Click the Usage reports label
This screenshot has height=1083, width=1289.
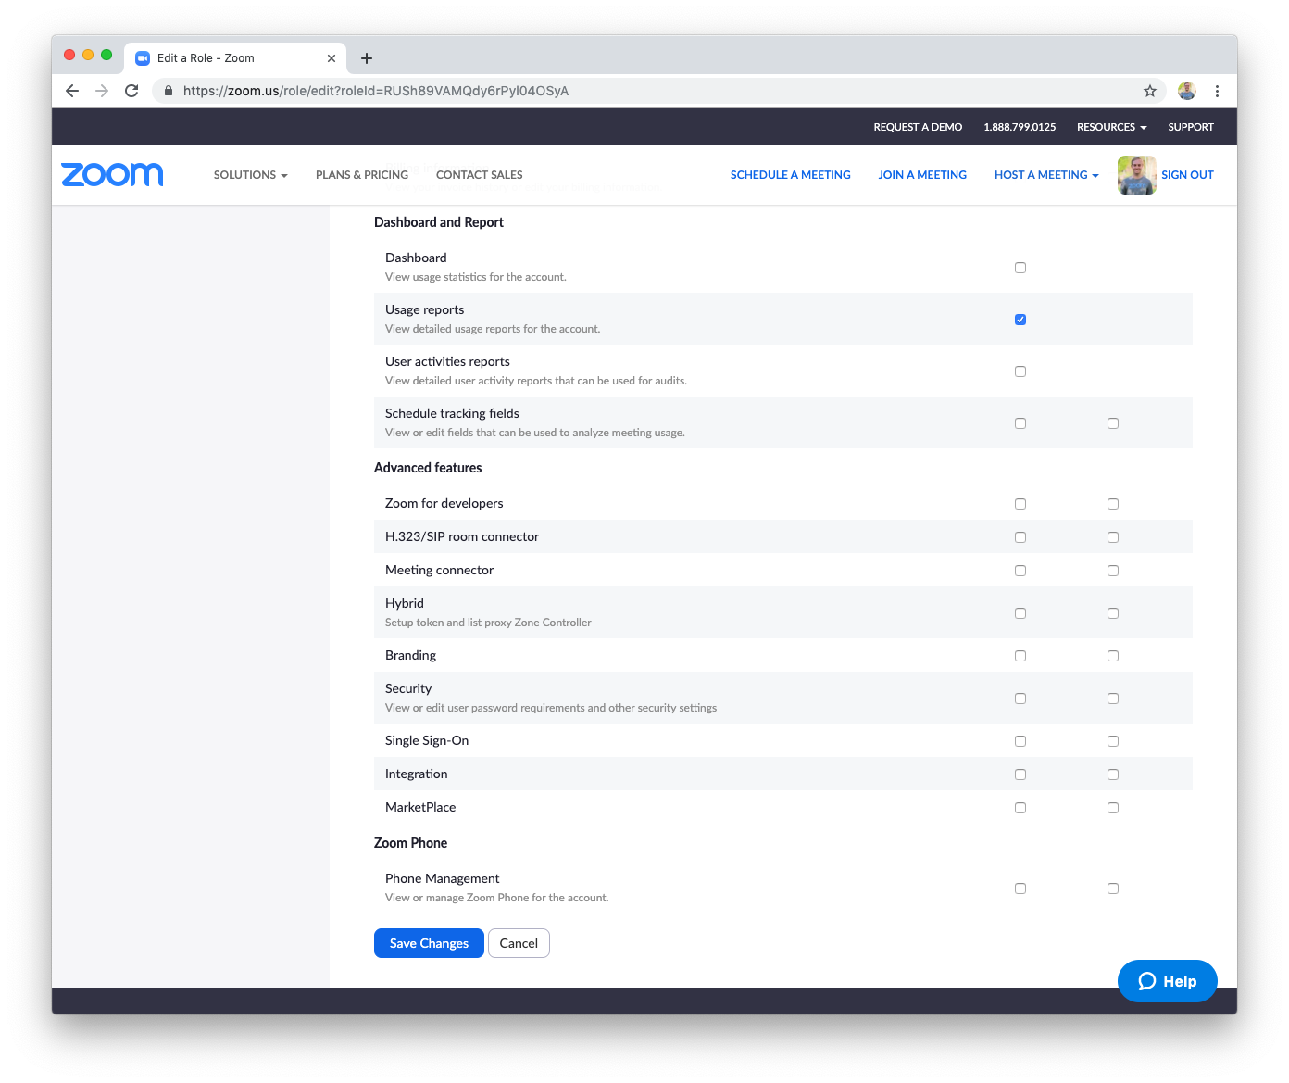point(425,309)
